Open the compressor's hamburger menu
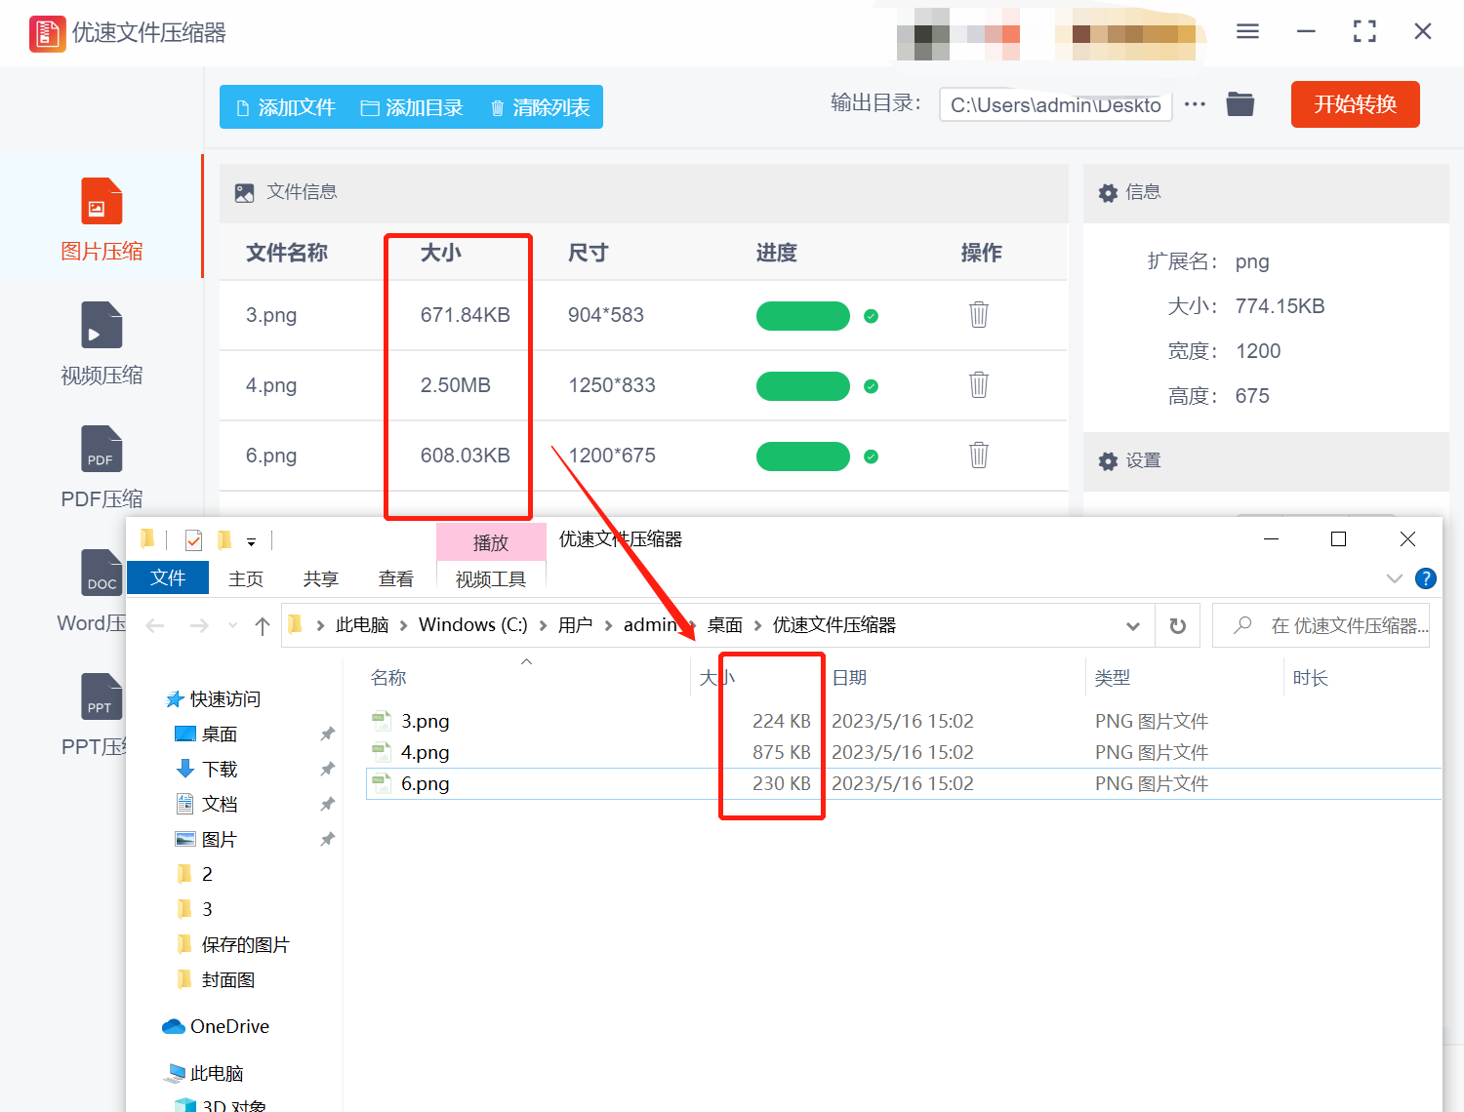The image size is (1464, 1112). click(1247, 31)
